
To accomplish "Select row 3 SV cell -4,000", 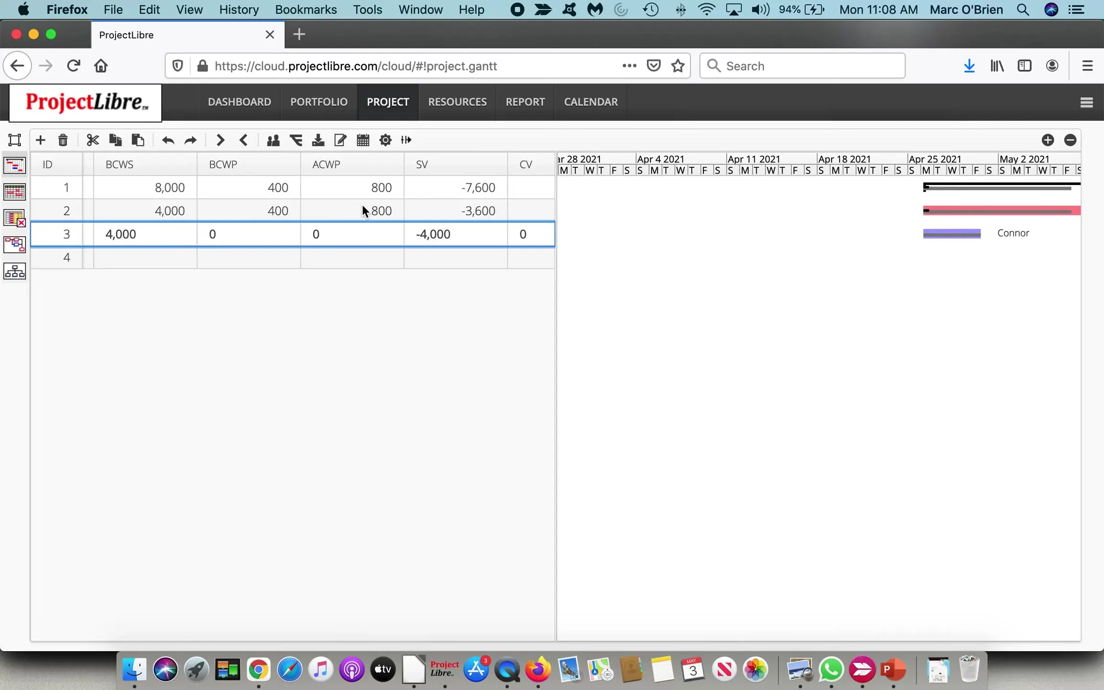I will [x=456, y=234].
